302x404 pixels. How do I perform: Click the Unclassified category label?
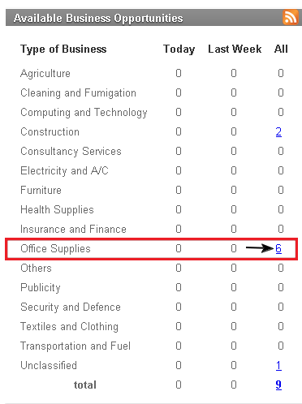49,366
